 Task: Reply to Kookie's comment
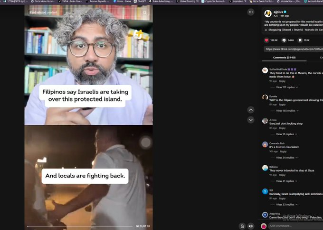282,105
